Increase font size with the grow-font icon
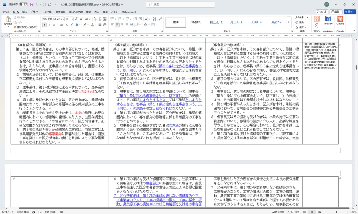Image resolution: width=358 pixels, height=214 pixels. (77, 19)
